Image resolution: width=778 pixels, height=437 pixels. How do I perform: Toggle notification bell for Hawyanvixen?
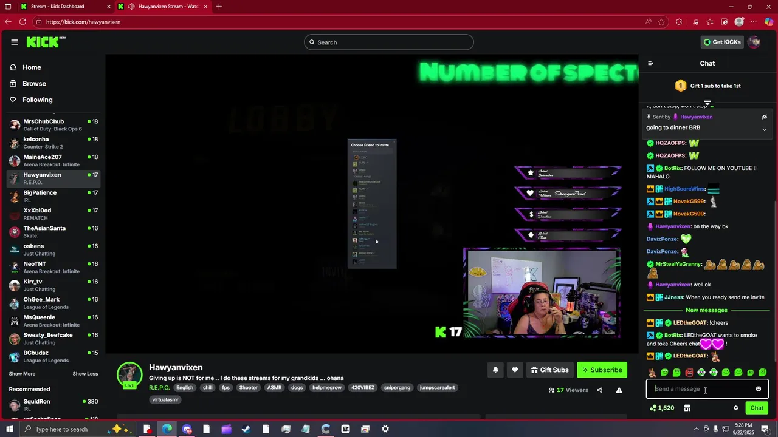click(x=495, y=370)
